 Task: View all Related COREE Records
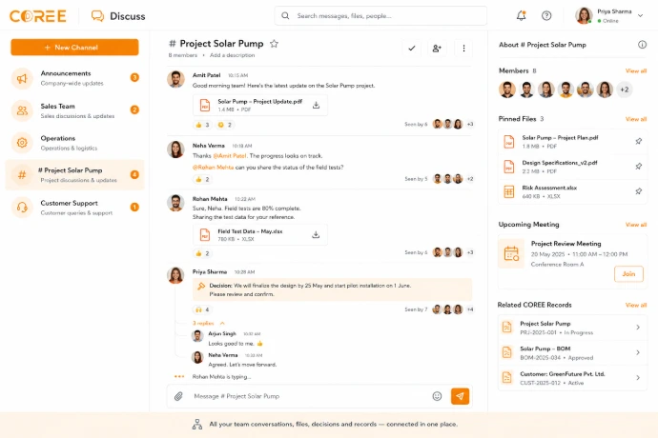pos(636,305)
